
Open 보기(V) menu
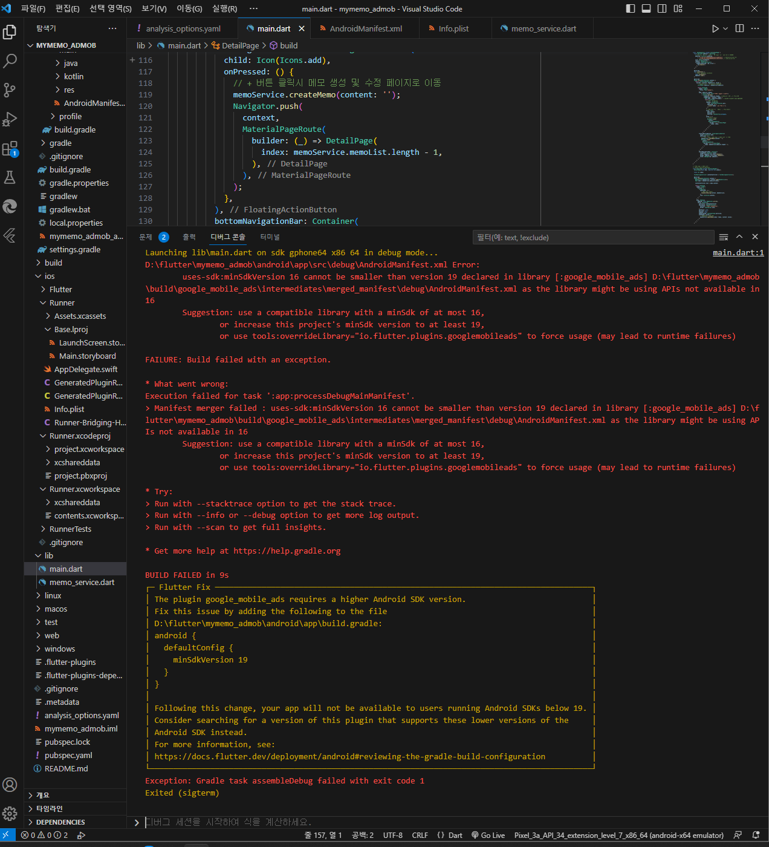(154, 8)
